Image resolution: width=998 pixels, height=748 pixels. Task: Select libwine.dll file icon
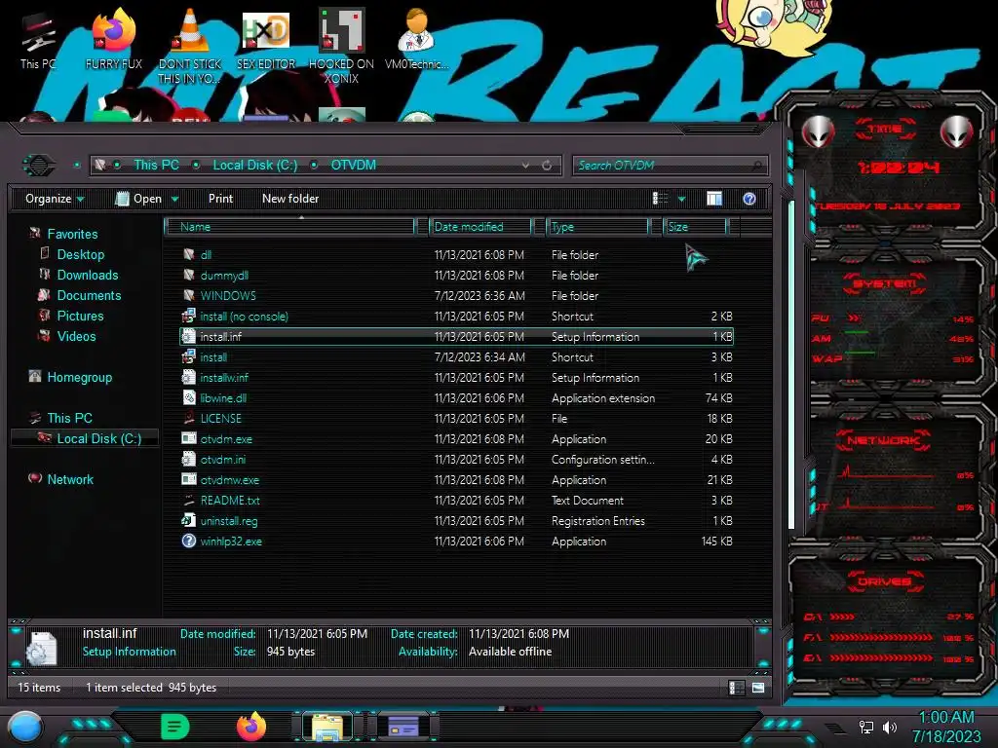point(189,397)
